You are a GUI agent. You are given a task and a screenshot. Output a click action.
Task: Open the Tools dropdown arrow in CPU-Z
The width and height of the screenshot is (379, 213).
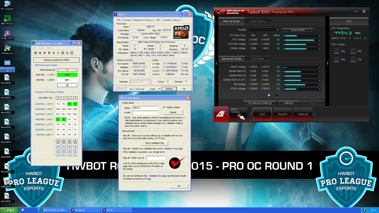(x=159, y=89)
